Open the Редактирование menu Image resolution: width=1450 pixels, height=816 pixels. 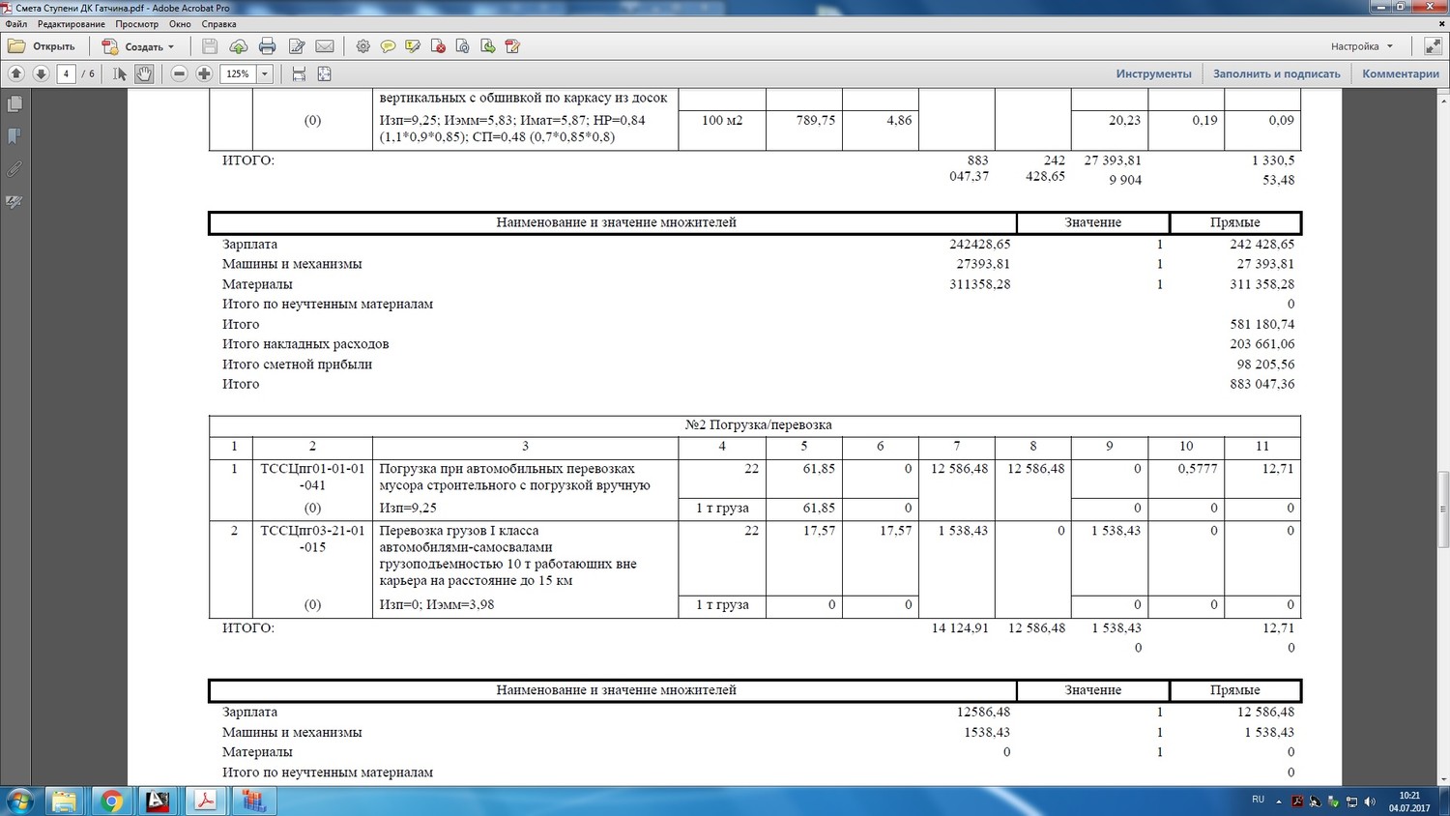[71, 24]
